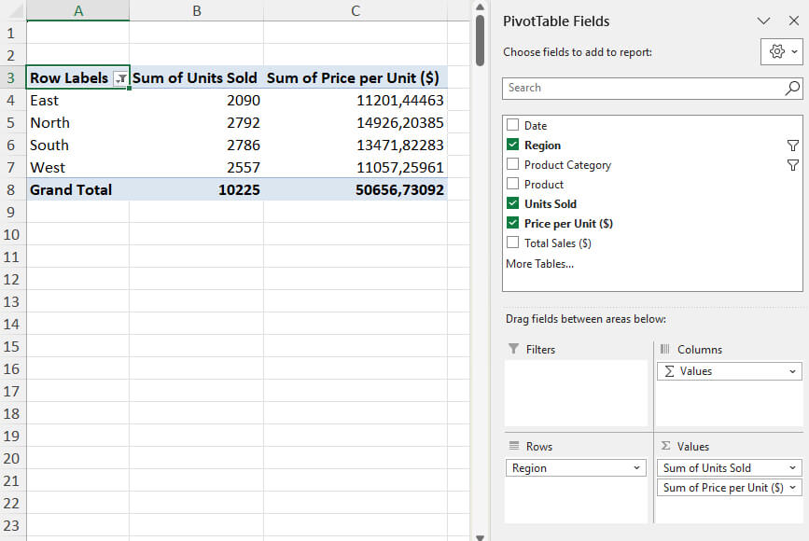Click the More Tables... link

point(539,264)
